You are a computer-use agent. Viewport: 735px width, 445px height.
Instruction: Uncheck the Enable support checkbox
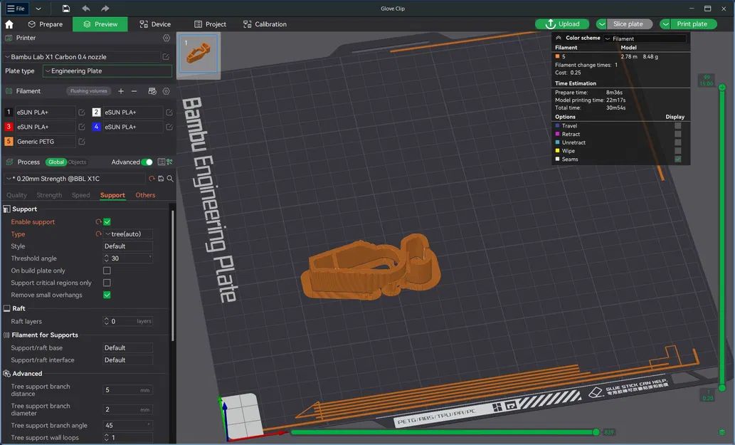pyautogui.click(x=107, y=222)
